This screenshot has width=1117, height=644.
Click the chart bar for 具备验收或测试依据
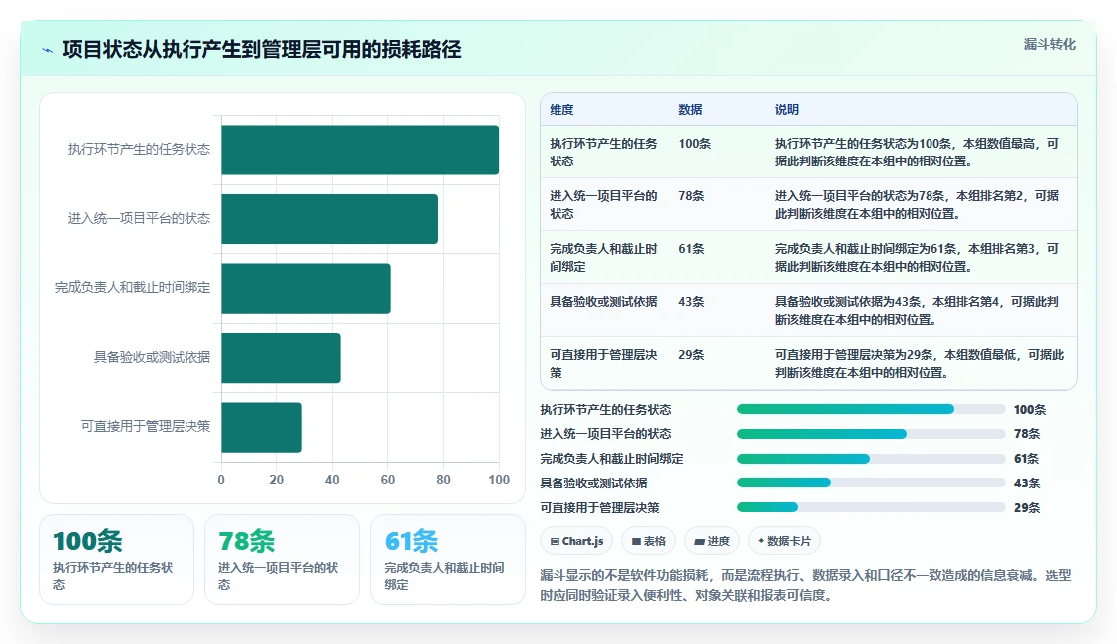coord(280,358)
